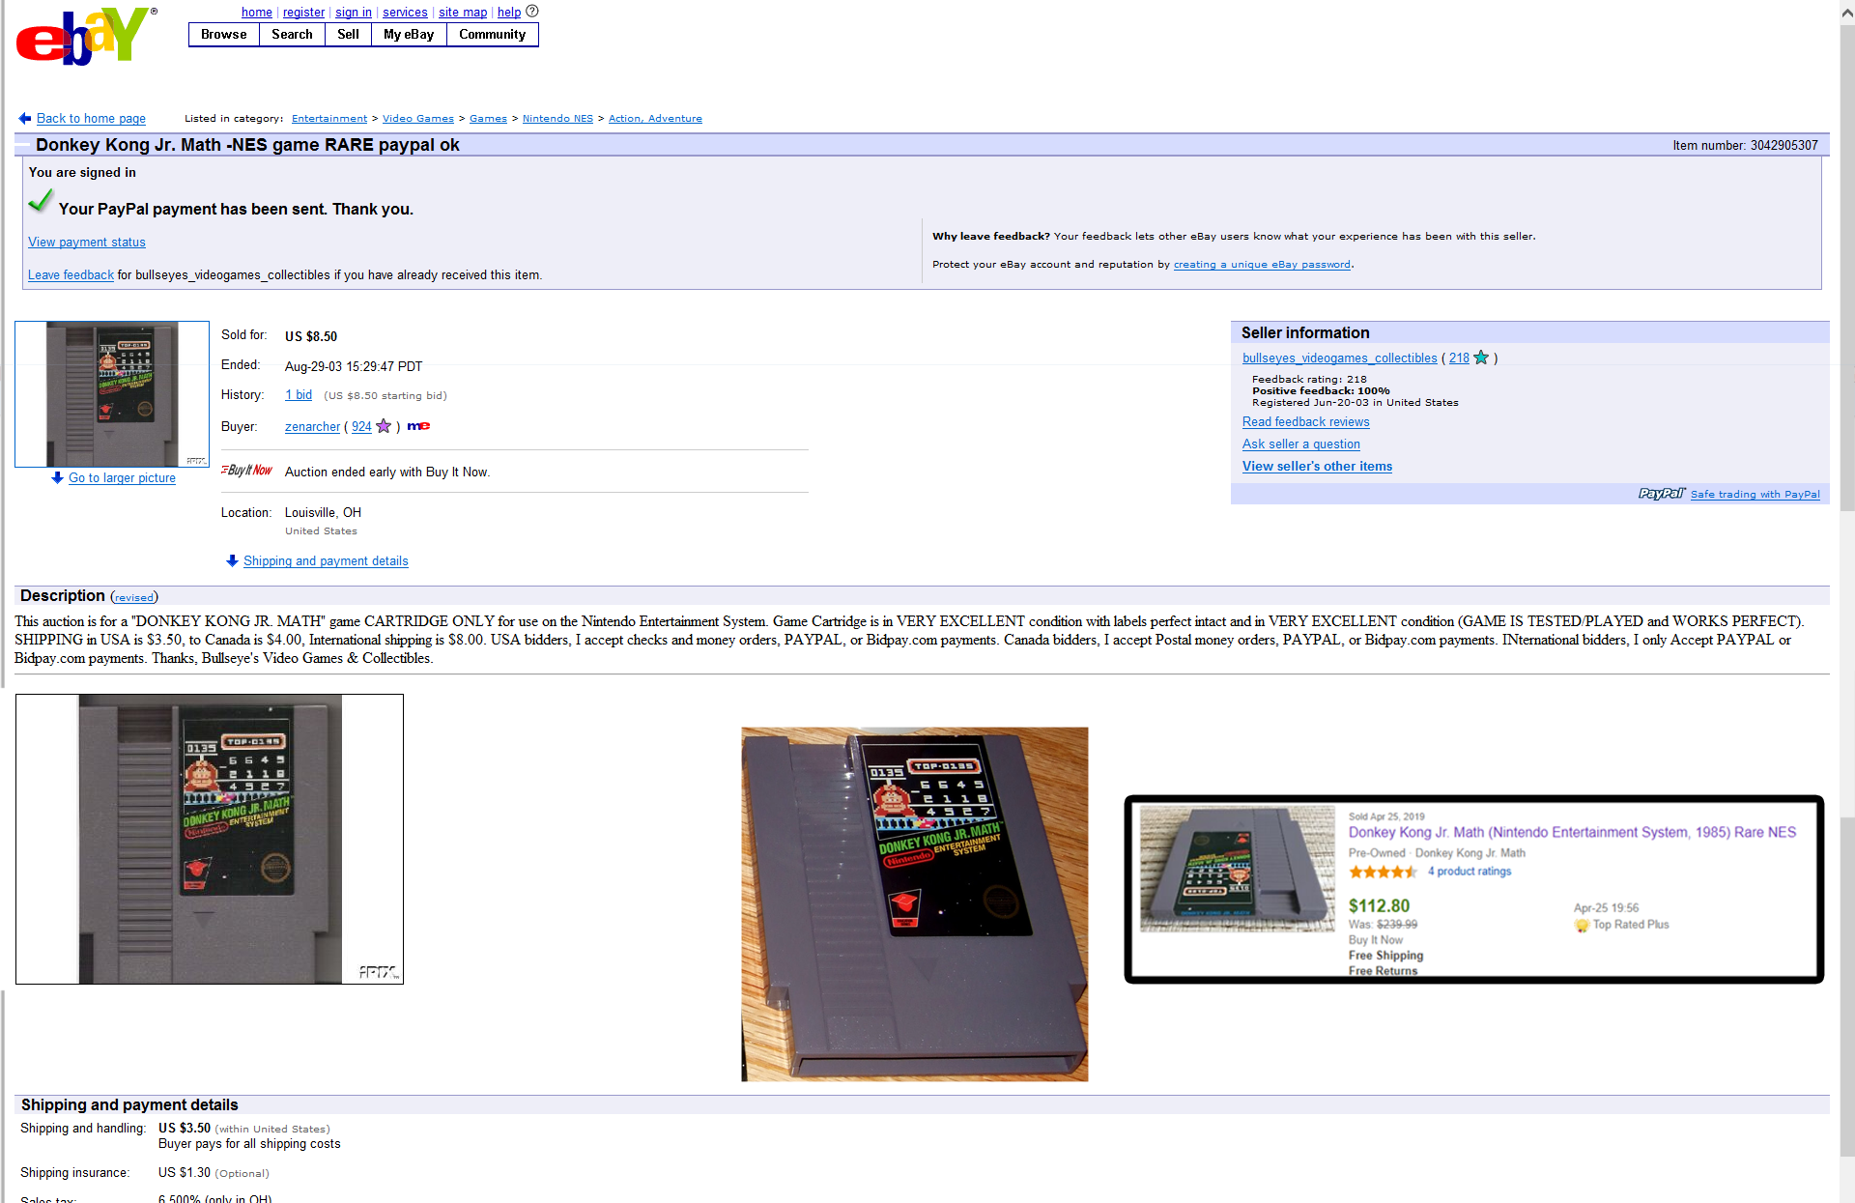
Task: Click the eBay logo
Action: coord(85,36)
